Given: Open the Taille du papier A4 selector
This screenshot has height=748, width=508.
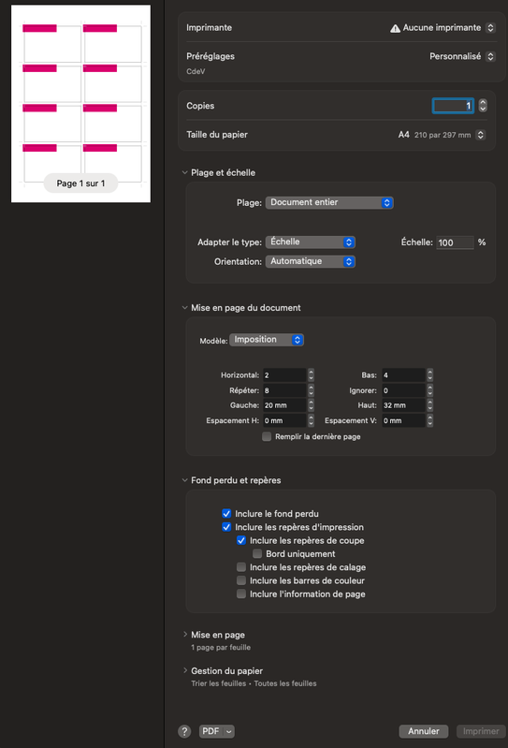Looking at the screenshot, I should click(481, 135).
